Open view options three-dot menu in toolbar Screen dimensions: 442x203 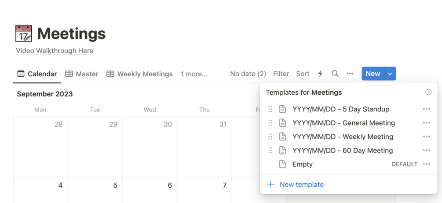pyautogui.click(x=350, y=74)
